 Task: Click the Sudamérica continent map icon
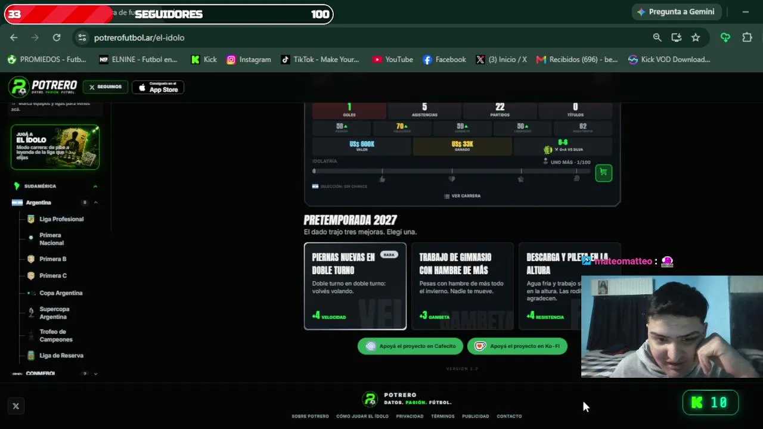tap(17, 186)
